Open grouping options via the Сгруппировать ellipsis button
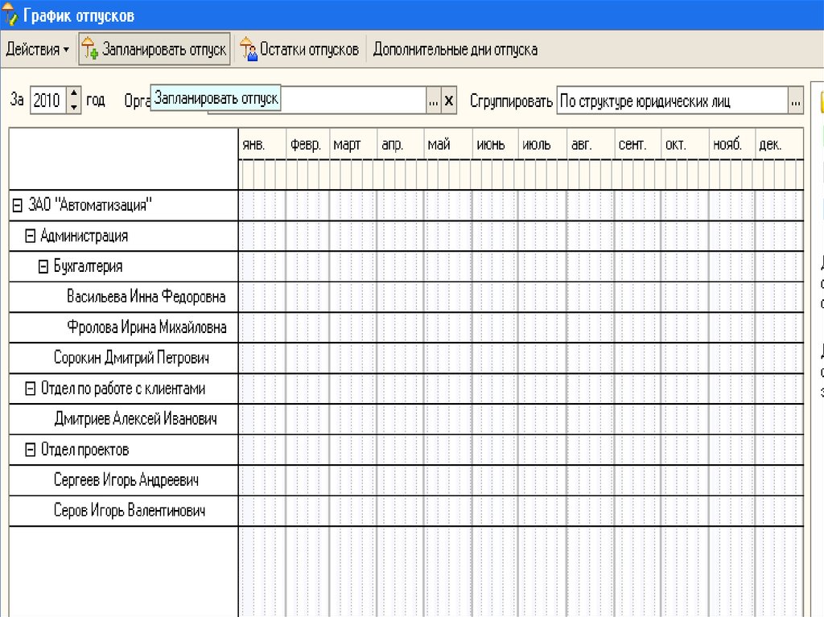824x617 pixels. click(x=796, y=101)
